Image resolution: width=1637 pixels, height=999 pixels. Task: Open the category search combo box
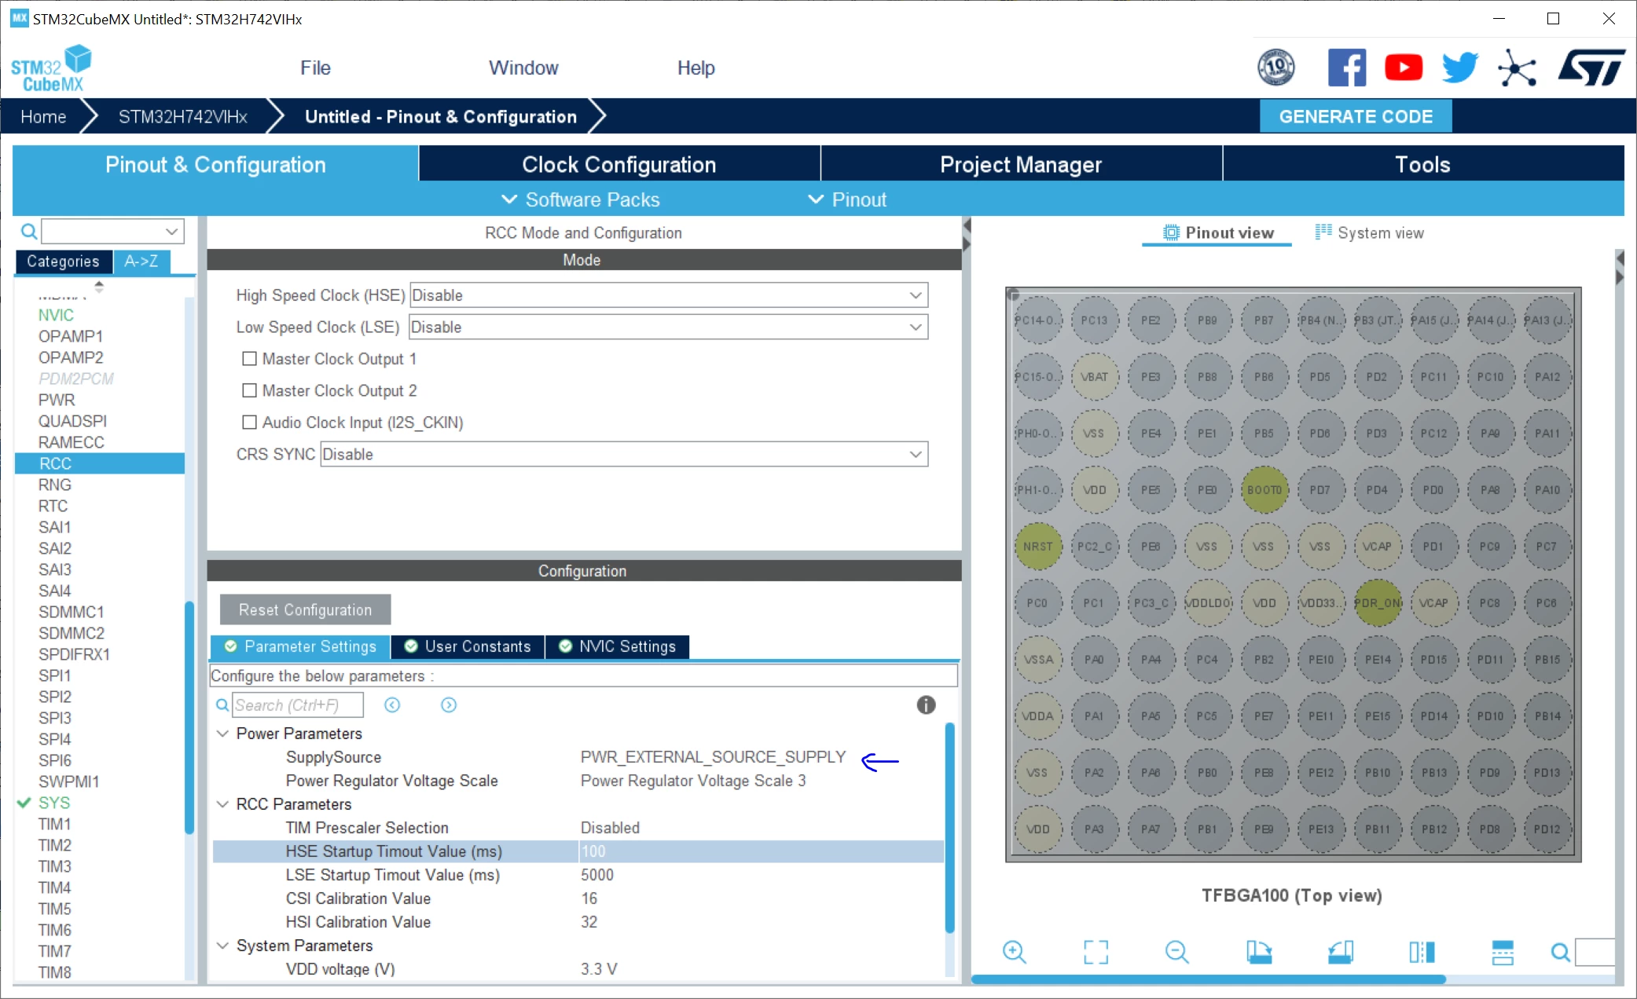tap(113, 231)
